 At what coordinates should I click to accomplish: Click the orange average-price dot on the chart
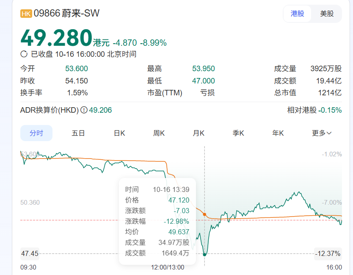pyautogui.click(x=205, y=214)
